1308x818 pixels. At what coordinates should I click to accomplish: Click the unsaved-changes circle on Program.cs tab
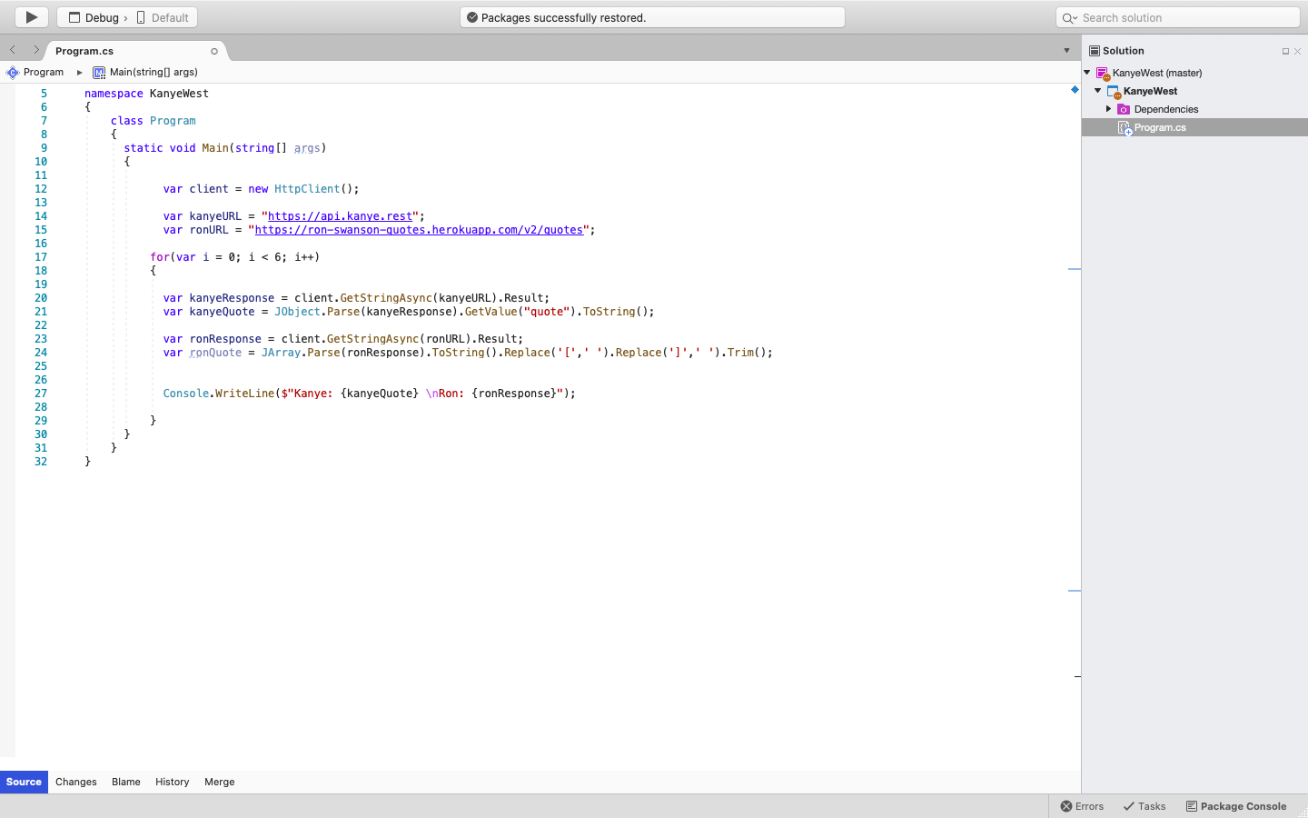(213, 51)
